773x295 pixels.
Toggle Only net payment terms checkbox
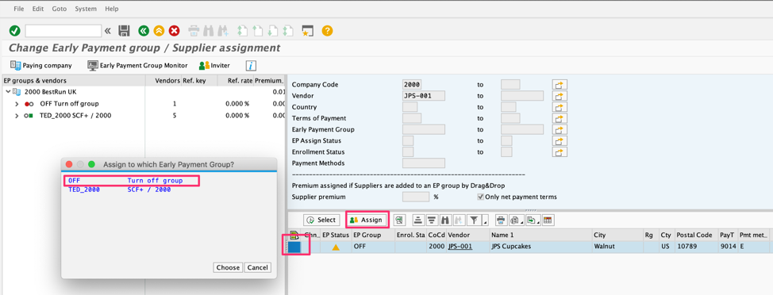[480, 197]
